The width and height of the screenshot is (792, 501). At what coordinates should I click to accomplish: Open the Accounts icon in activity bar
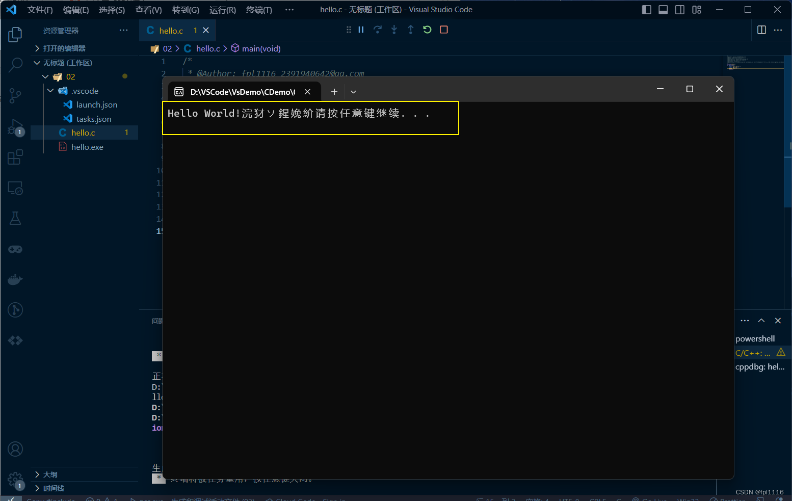(15, 449)
